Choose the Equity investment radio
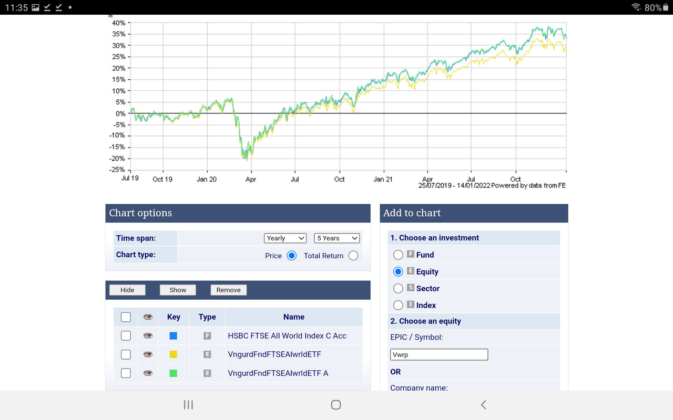The width and height of the screenshot is (673, 420). [x=398, y=271]
